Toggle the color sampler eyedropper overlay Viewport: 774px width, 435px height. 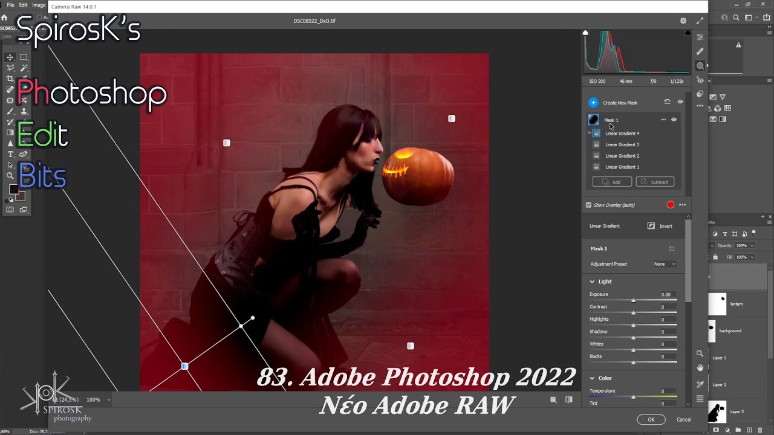(x=700, y=384)
